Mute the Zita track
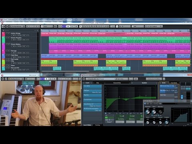The image size is (192, 144). pyautogui.click(x=7, y=61)
